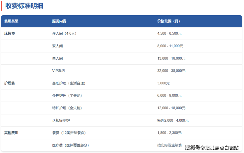Click the 特护护理(全失能) entry
This screenshot has height=153, width=244.
pos(67,108)
